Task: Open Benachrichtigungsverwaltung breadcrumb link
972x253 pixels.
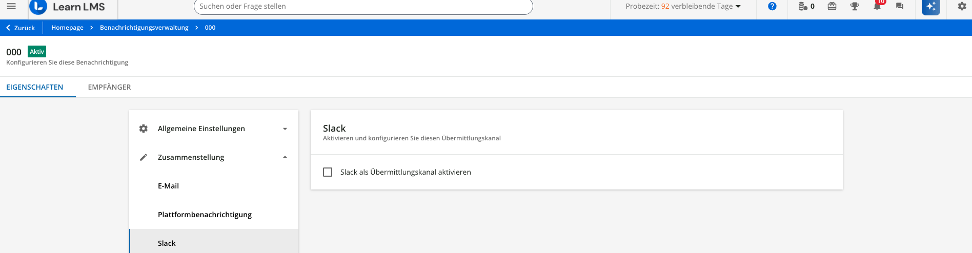Action: click(144, 28)
